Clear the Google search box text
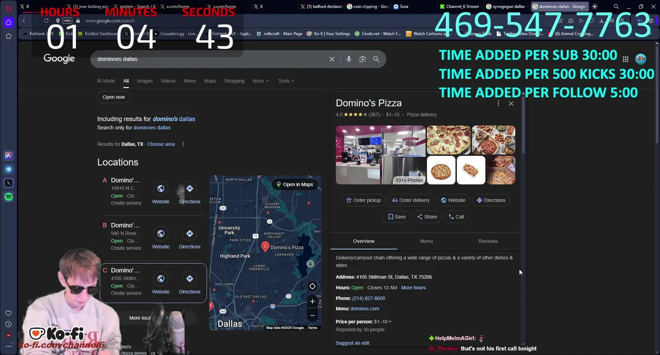660x355 pixels. (332, 59)
